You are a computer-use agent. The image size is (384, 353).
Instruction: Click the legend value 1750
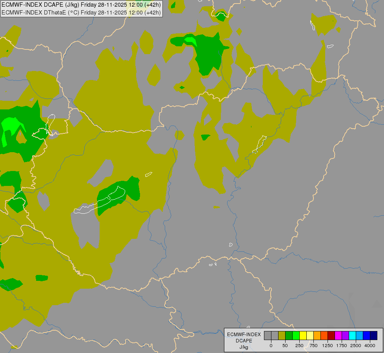click(x=342, y=346)
